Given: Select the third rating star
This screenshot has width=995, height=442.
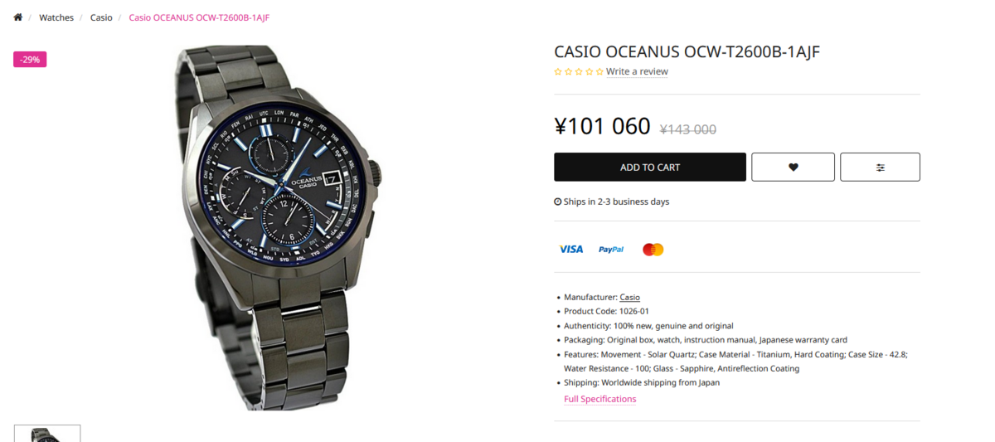Looking at the screenshot, I should 579,72.
